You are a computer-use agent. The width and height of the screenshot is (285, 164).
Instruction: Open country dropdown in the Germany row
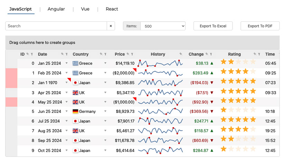click(105, 112)
